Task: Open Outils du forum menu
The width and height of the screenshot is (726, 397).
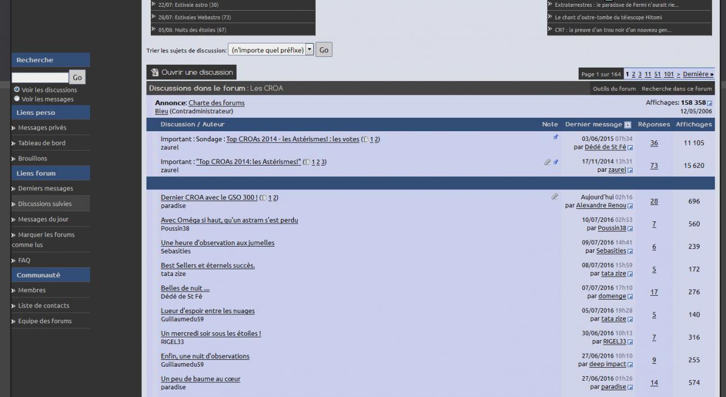Action: [614, 88]
